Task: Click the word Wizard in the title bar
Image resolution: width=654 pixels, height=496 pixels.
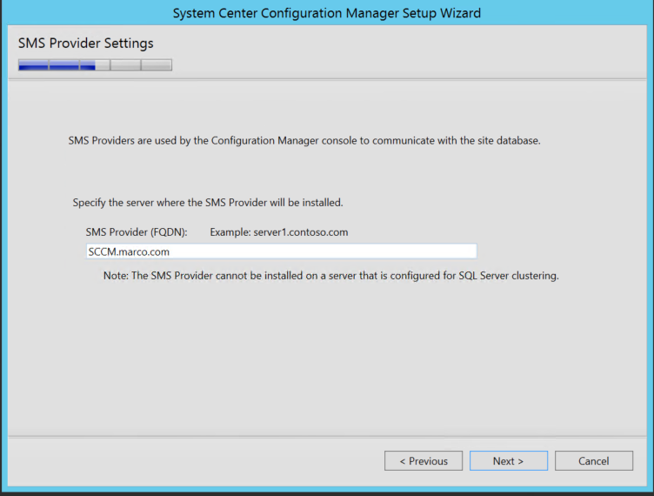Action: click(x=460, y=13)
